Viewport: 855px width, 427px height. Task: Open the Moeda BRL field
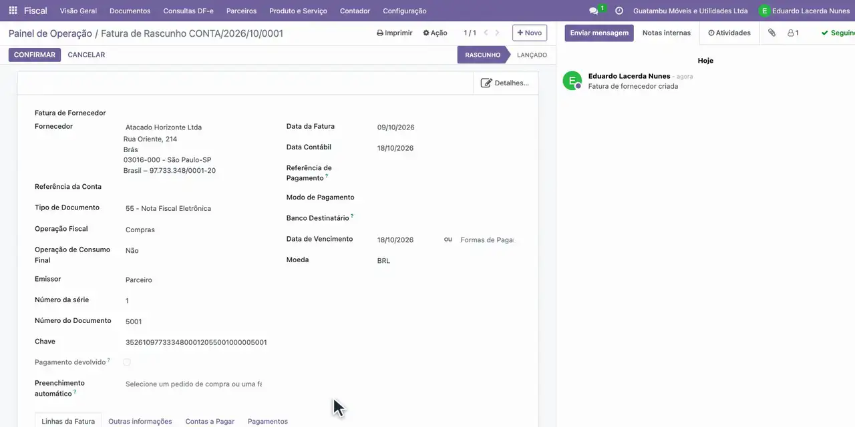tap(445, 260)
